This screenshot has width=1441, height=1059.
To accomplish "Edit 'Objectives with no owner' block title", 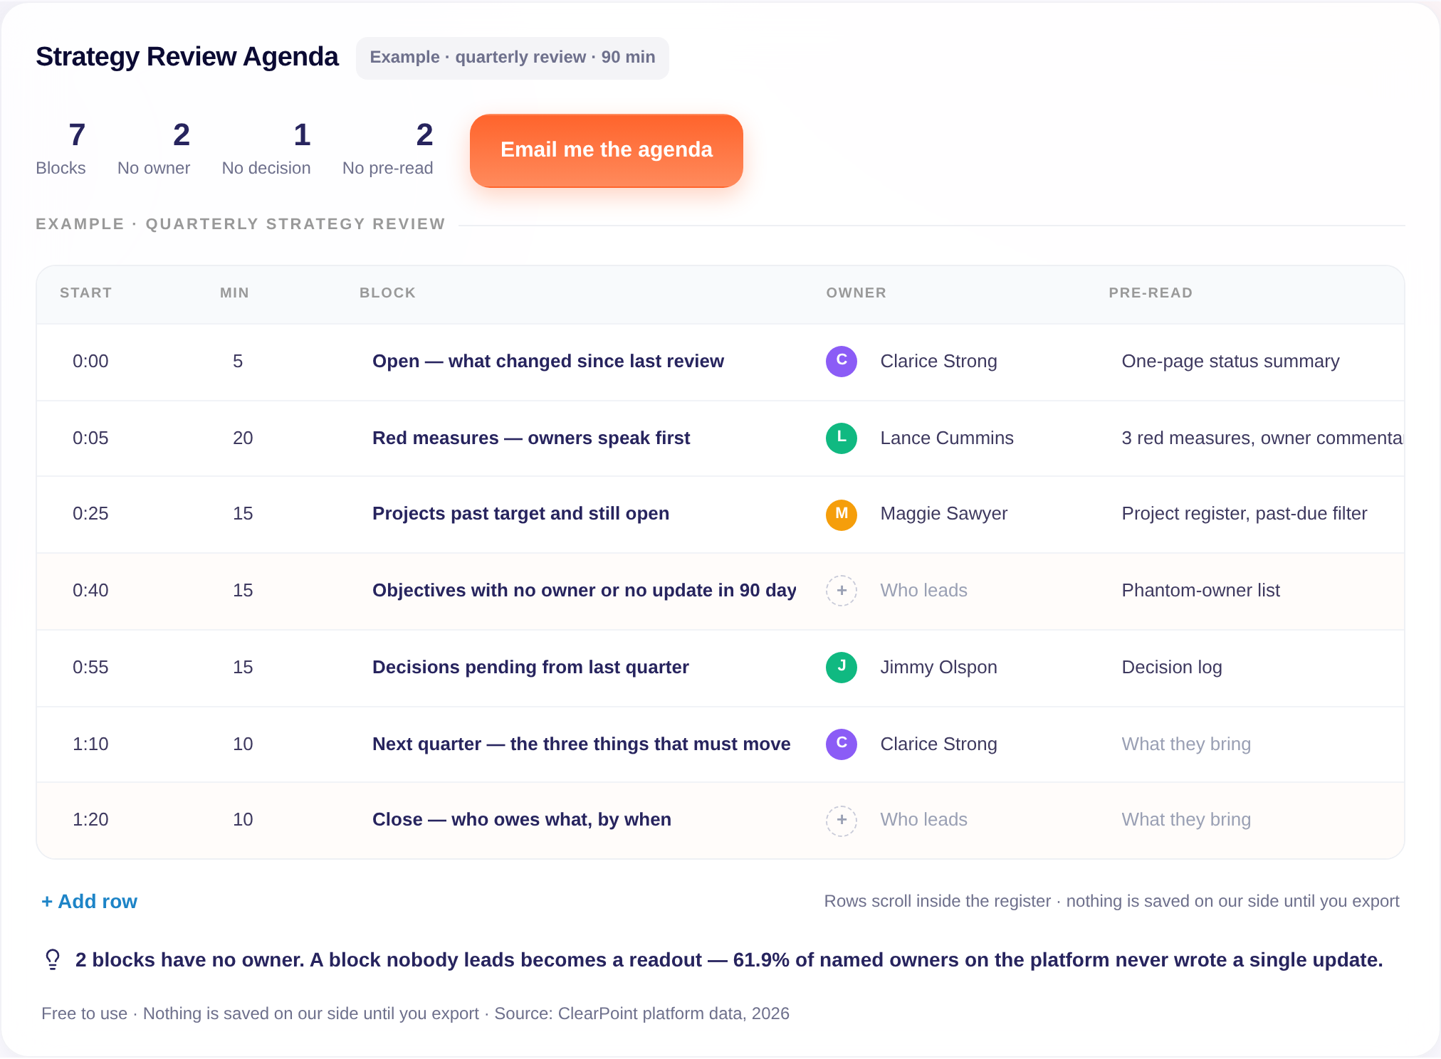I will coord(585,591).
